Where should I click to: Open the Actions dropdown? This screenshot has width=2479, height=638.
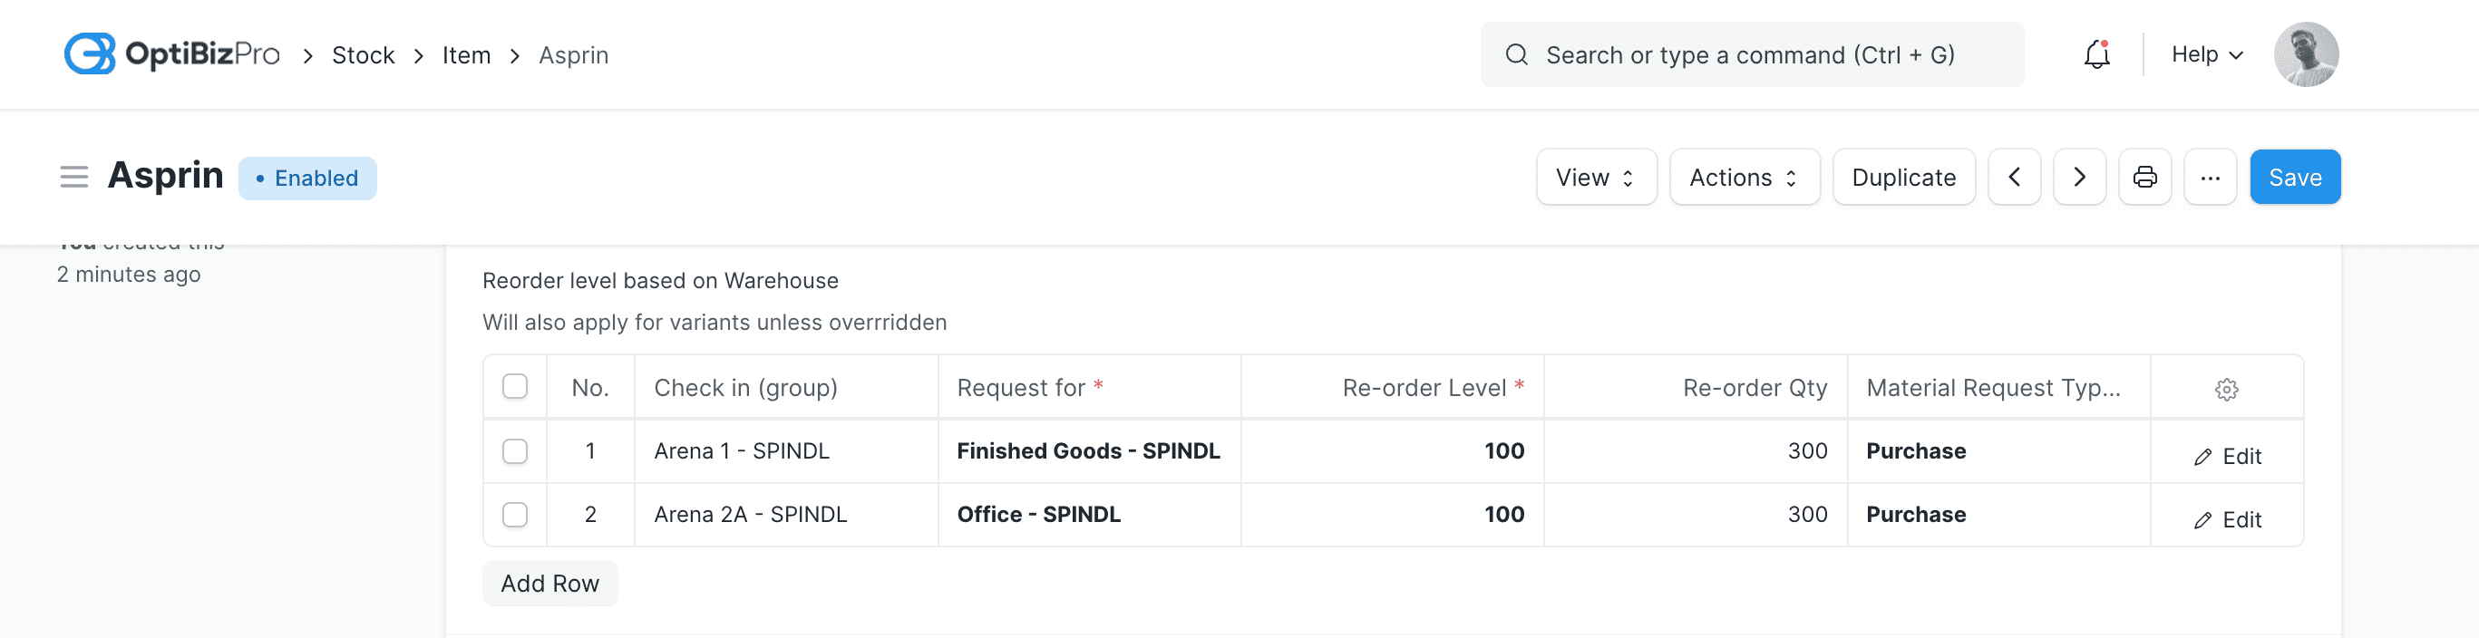click(x=1743, y=176)
